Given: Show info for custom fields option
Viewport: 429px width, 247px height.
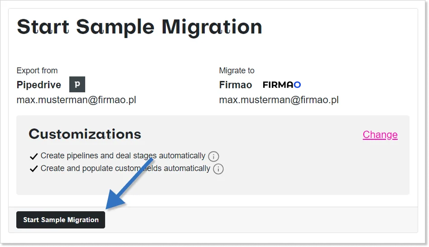Looking at the screenshot, I should click(x=218, y=169).
